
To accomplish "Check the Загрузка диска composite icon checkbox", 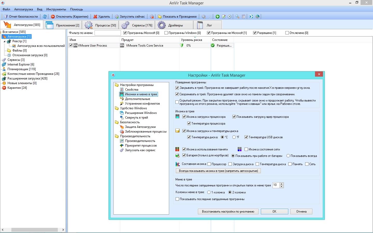I will tap(230, 164).
